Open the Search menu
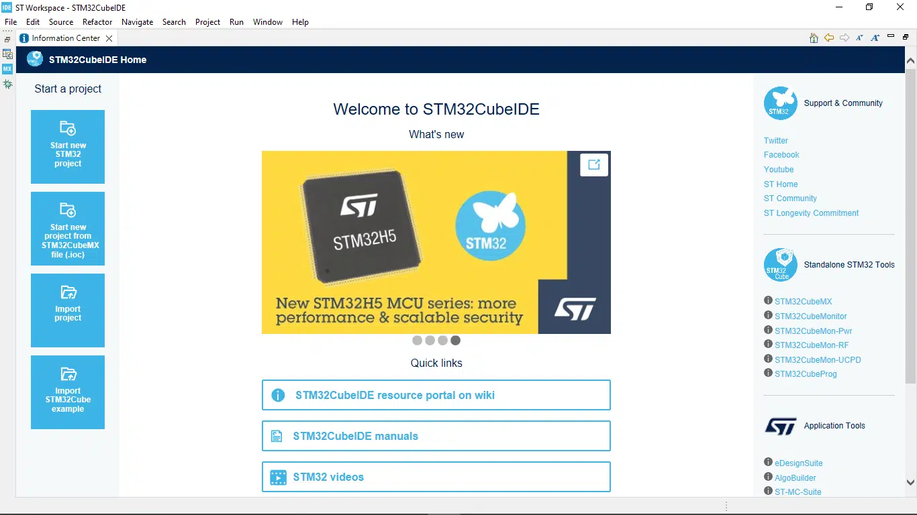Viewport: 917px width, 515px height. click(x=174, y=22)
